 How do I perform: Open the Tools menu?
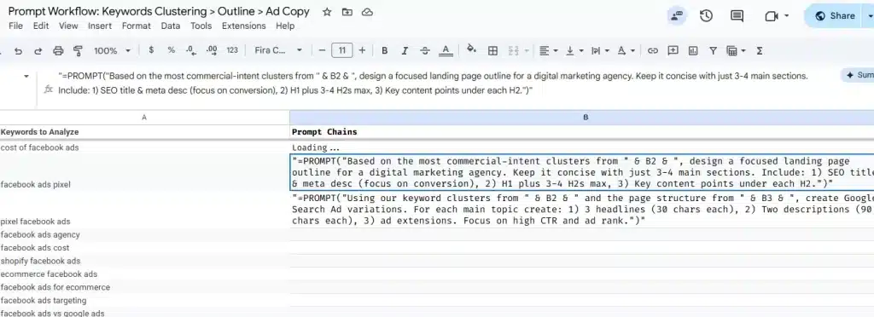pos(201,26)
